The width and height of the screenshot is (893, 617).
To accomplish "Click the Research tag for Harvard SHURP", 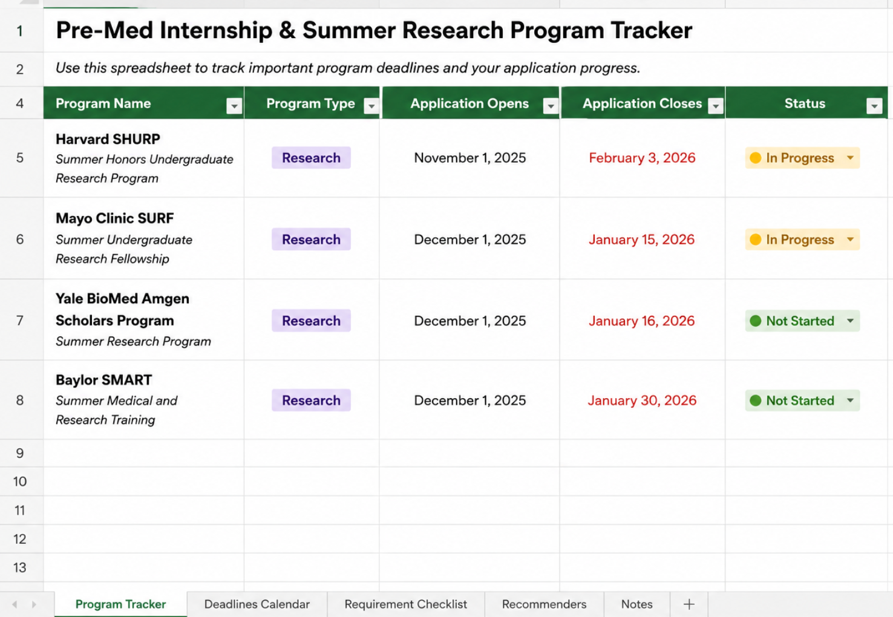I will click(x=311, y=158).
